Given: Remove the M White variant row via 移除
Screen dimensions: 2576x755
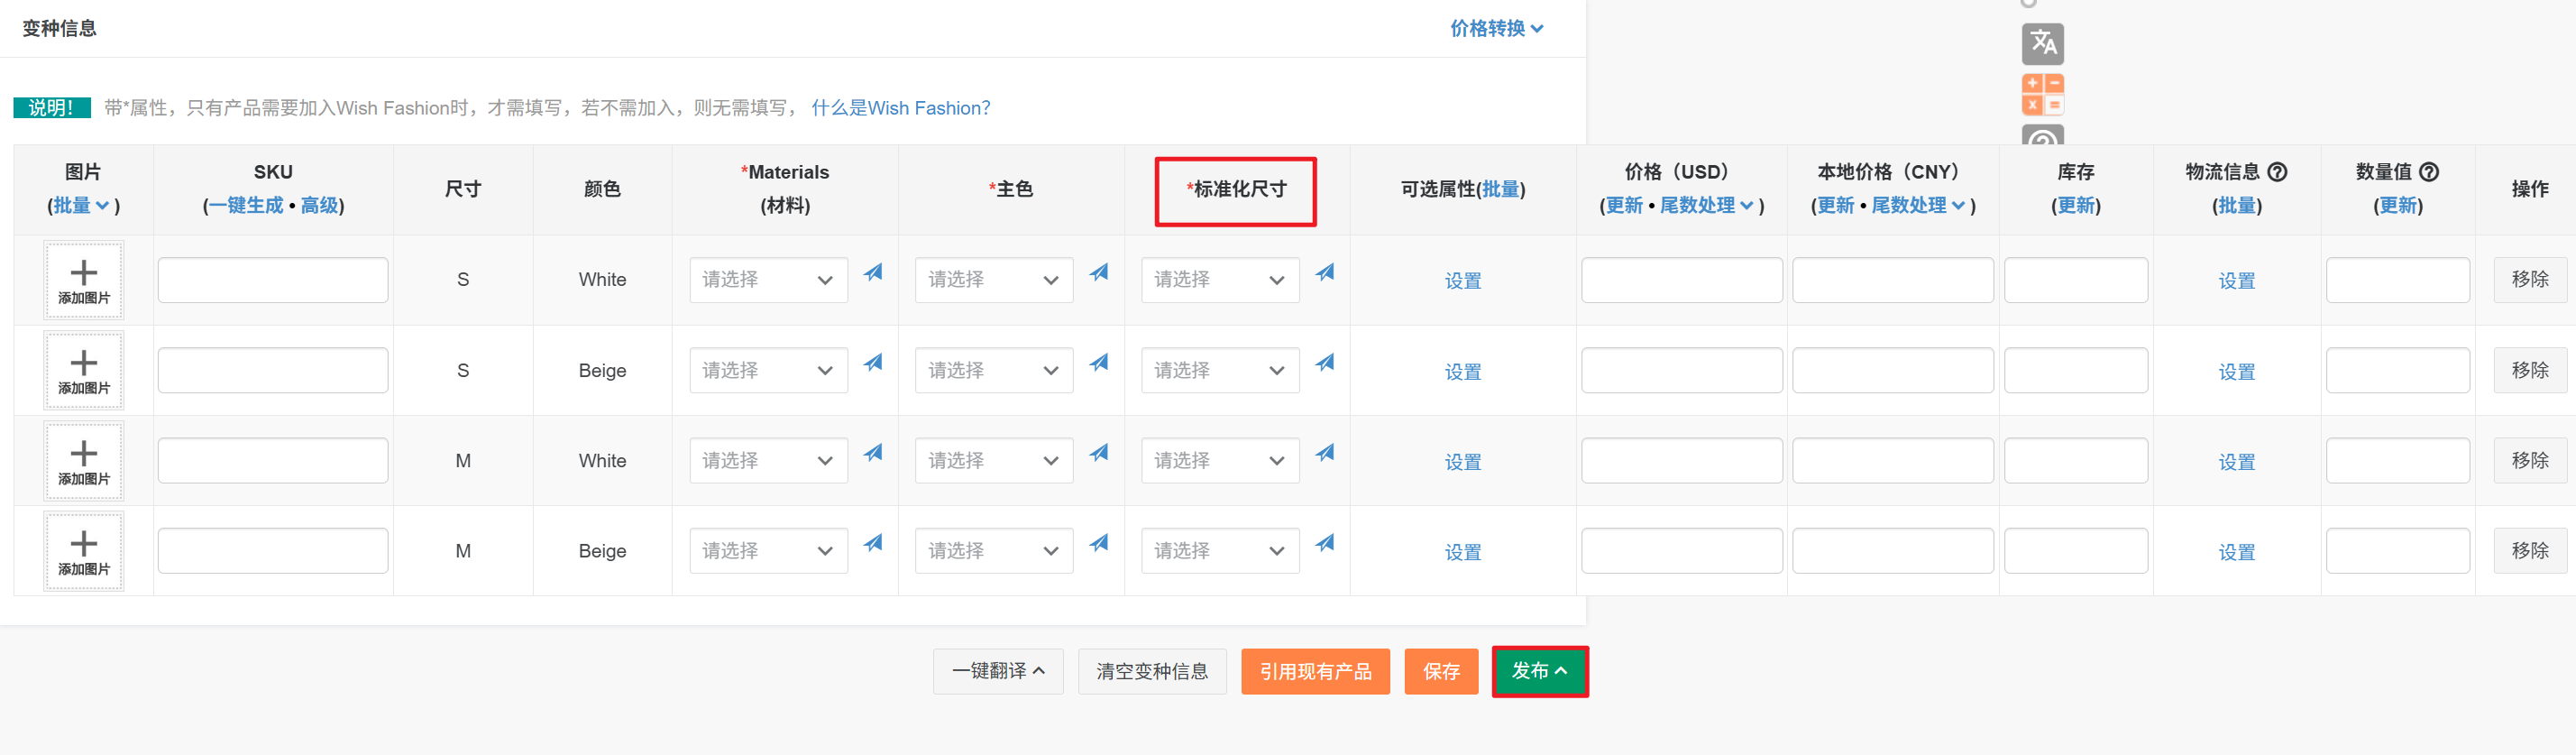Looking at the screenshot, I should tap(2529, 461).
